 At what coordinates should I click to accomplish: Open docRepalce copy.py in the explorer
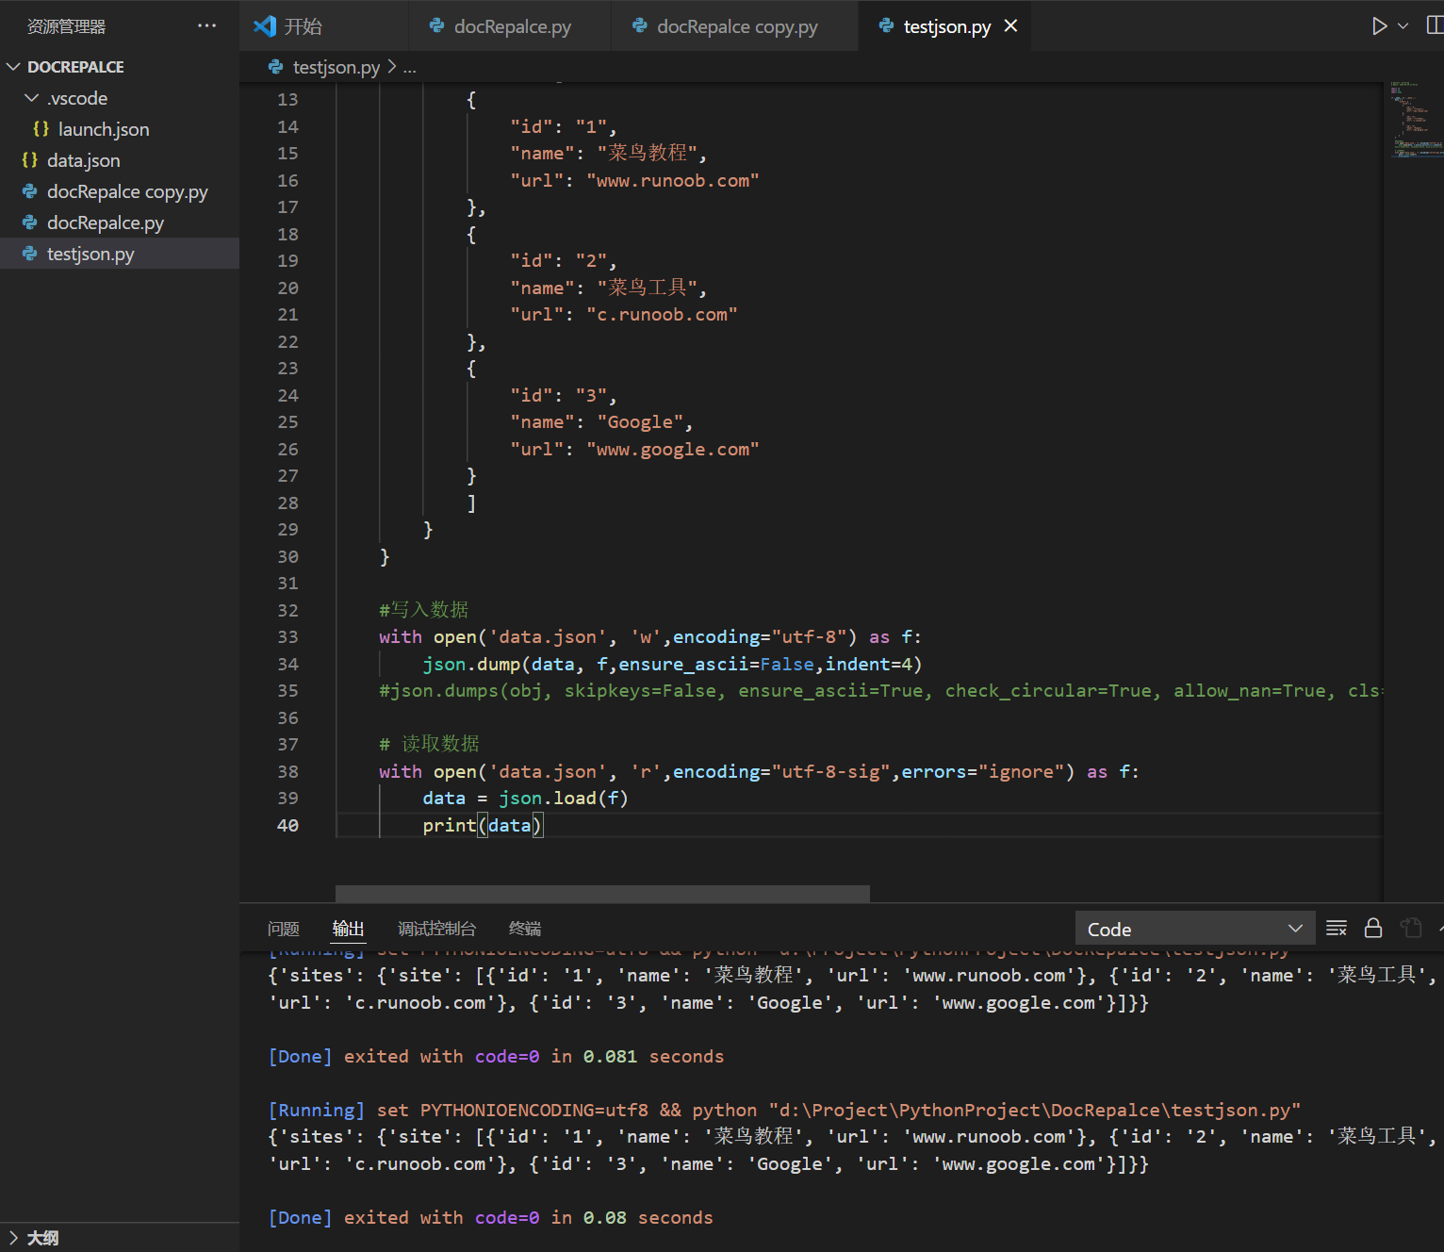[120, 191]
